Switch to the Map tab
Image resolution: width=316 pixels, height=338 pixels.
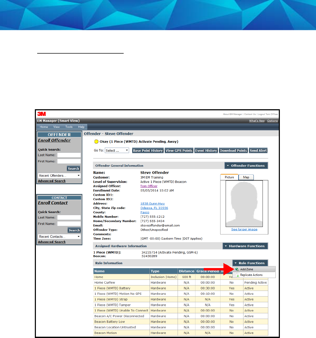(246, 177)
